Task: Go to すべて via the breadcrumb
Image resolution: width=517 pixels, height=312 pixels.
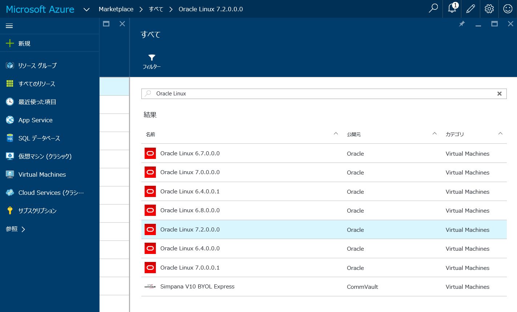Action: (x=156, y=9)
